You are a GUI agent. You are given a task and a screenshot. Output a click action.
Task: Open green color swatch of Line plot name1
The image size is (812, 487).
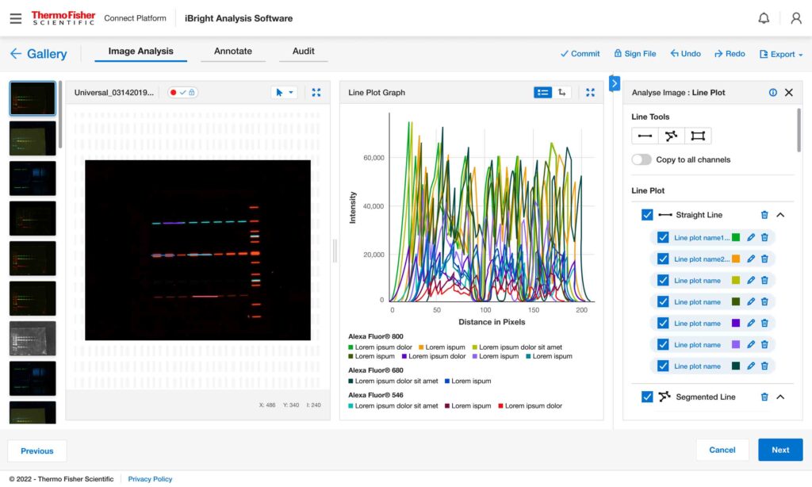click(735, 237)
